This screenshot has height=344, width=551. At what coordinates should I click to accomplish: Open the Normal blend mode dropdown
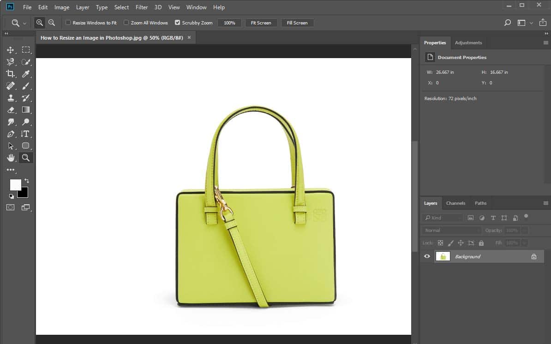pos(450,230)
